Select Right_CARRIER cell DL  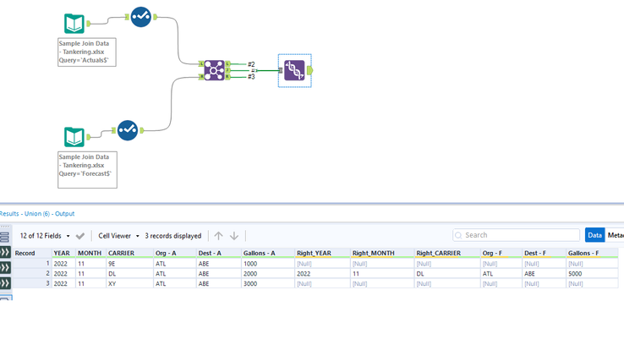447,274
